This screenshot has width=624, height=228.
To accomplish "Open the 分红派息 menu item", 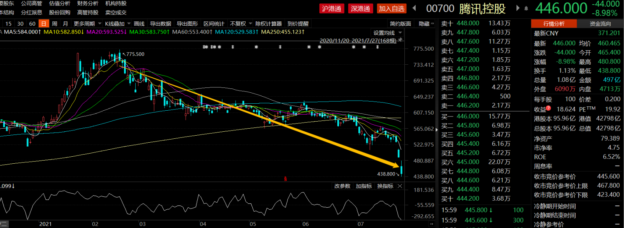I will (x=32, y=12).
